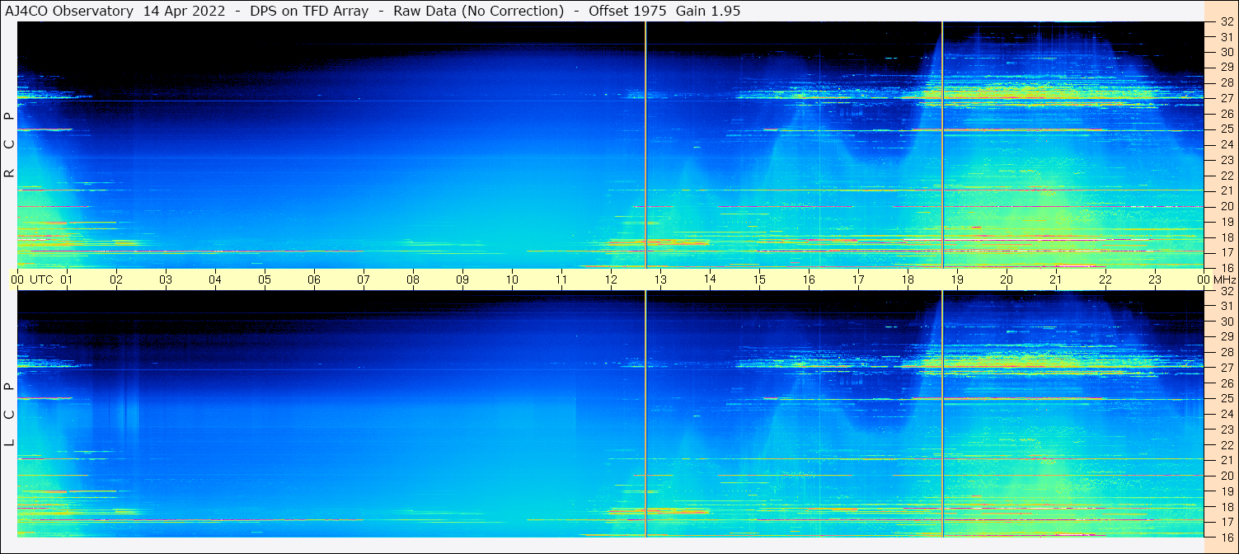The image size is (1239, 554).
Task: Click the DPS on TFD Array label
Action: coord(309,11)
